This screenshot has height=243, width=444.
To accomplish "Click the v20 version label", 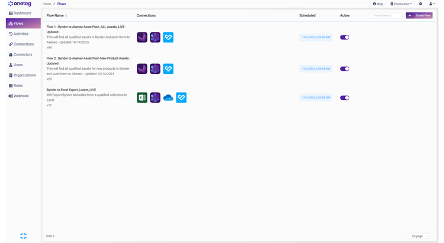I will 49,79.
